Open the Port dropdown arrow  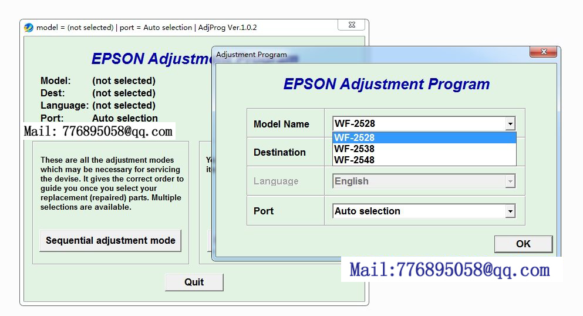coord(510,211)
